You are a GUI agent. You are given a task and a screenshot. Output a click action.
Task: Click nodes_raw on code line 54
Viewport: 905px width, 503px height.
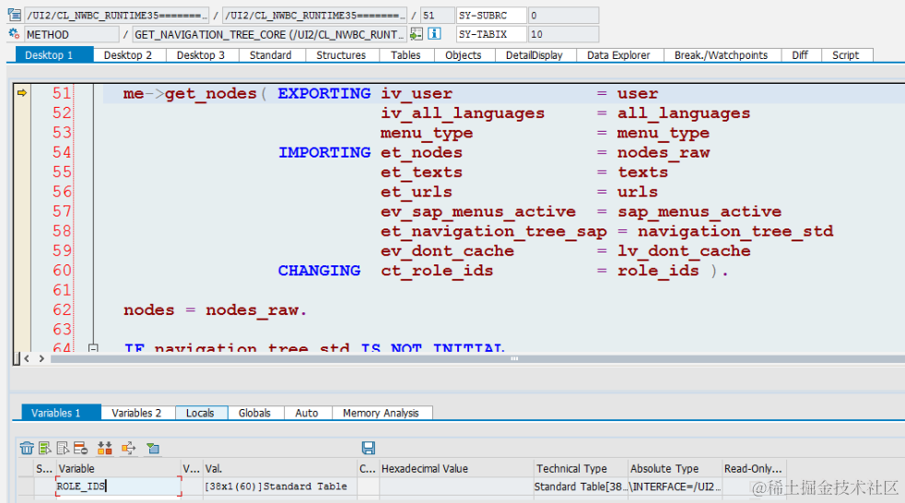pyautogui.click(x=664, y=153)
